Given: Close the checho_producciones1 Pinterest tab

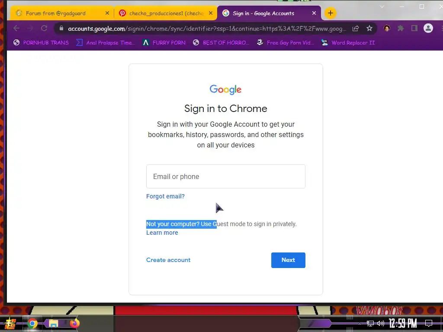Looking at the screenshot, I should click(x=211, y=13).
